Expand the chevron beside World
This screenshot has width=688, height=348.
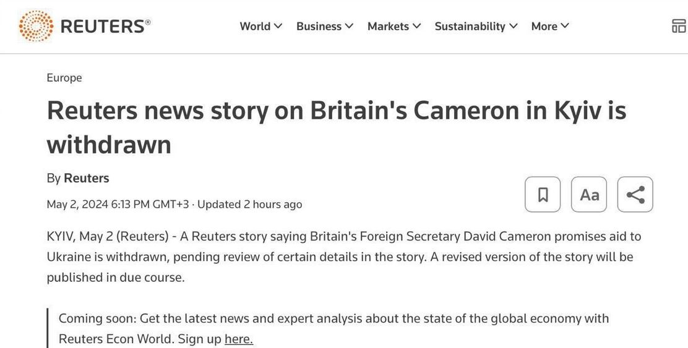[278, 26]
